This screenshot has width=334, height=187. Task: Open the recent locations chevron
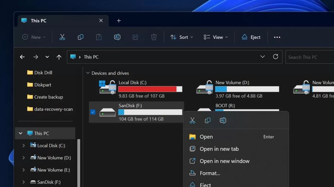click(x=47, y=57)
